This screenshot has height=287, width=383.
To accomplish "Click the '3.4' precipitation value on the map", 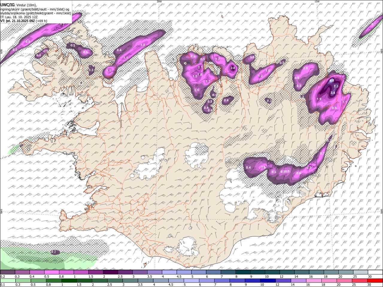I will (x=333, y=93).
